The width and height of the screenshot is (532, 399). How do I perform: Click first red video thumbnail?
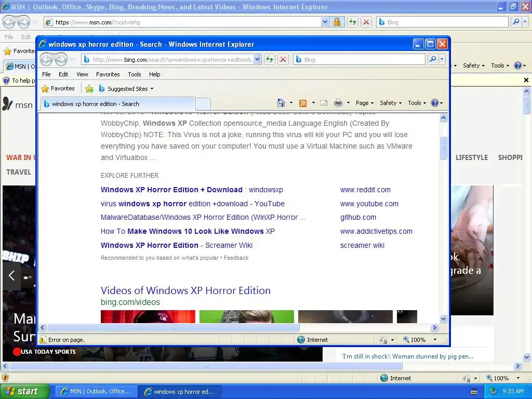click(x=148, y=316)
